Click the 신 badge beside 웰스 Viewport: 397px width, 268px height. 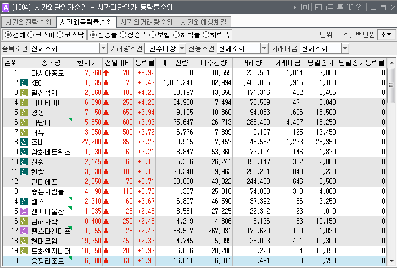click(x=24, y=201)
